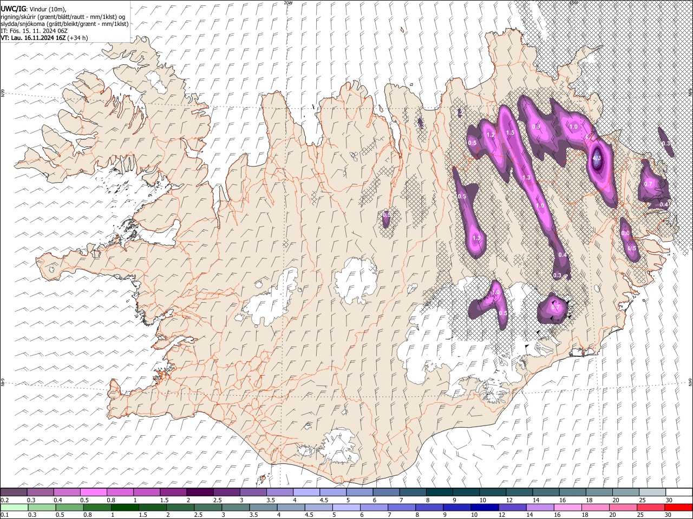This screenshot has width=693, height=519.
Task: Click lower legend swatch between 10 and 12
Action: click(x=485, y=507)
